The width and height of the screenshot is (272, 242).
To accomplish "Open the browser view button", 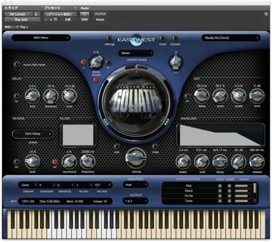I will coord(175,38).
